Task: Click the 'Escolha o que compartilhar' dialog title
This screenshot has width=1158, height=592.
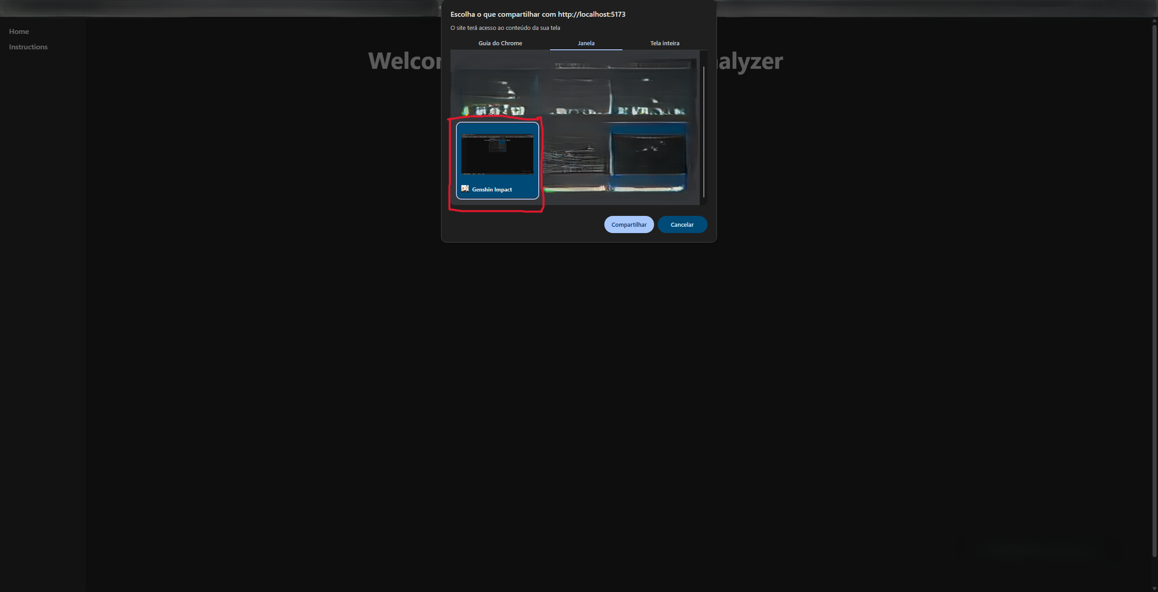Action: (538, 14)
